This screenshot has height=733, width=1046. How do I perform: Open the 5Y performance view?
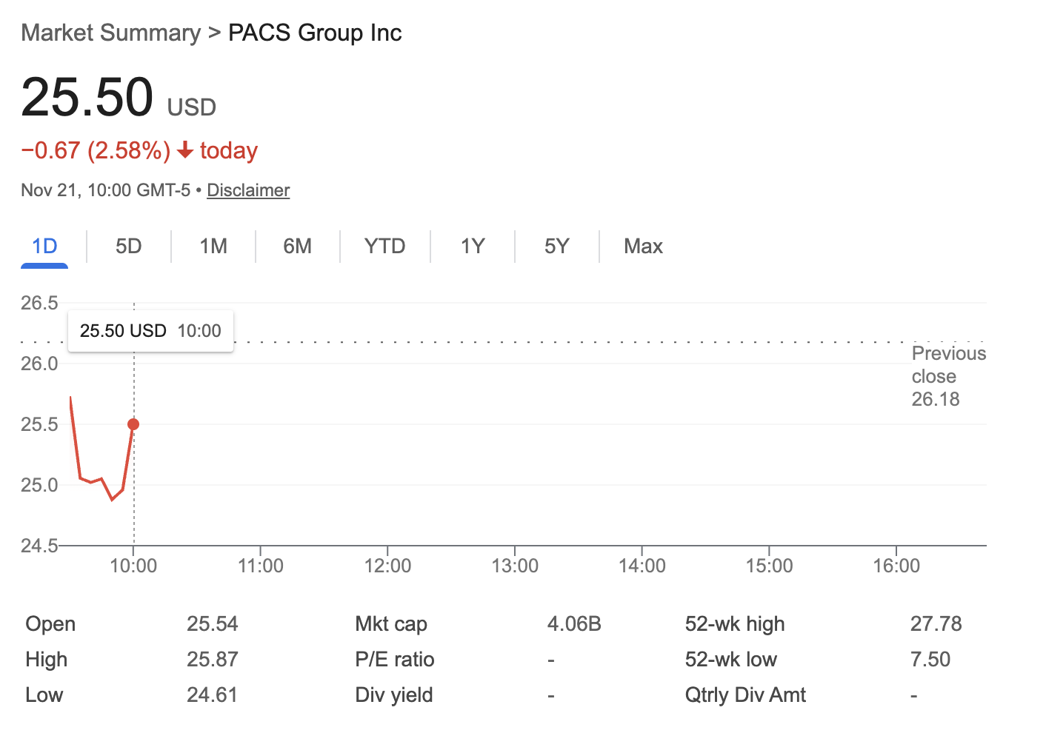coord(556,246)
